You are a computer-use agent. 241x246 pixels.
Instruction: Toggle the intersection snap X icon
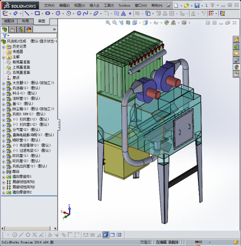tap(34, 235)
